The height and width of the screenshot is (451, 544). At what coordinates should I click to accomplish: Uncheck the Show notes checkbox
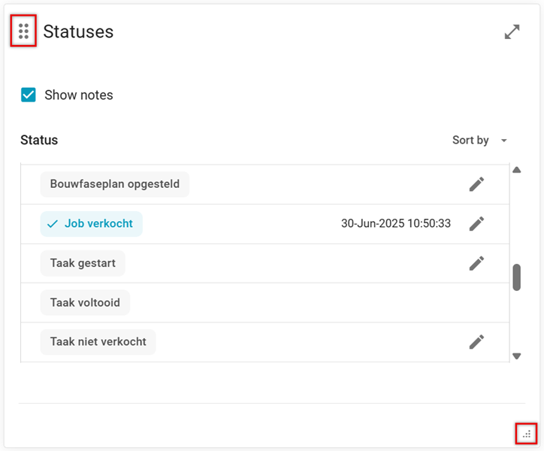click(29, 95)
